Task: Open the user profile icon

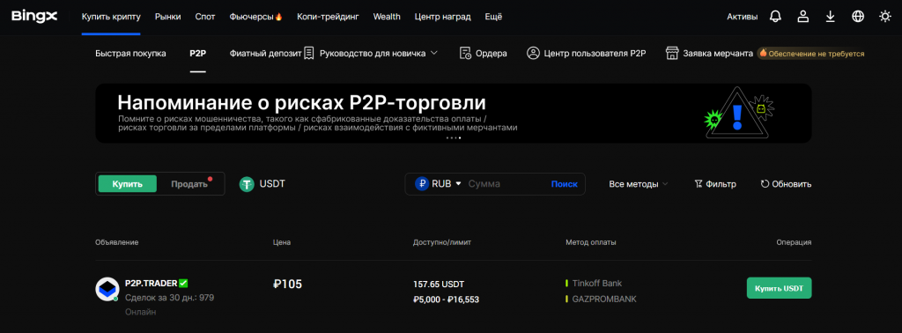Action: pos(803,17)
